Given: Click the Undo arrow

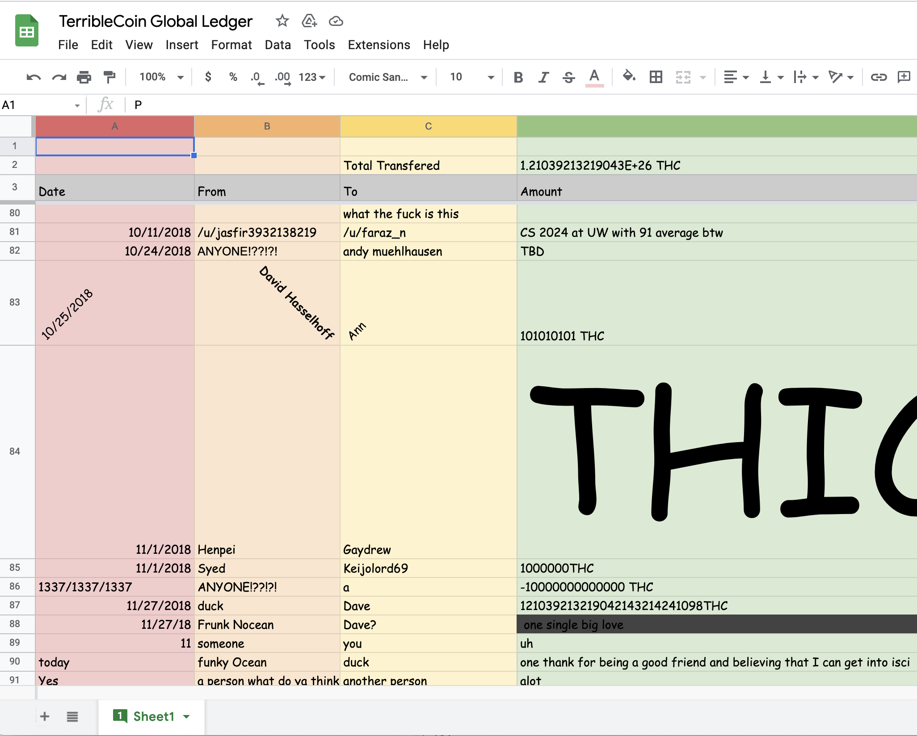Looking at the screenshot, I should [x=34, y=77].
